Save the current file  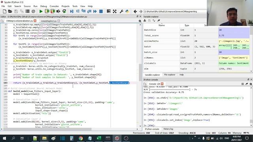16,11
